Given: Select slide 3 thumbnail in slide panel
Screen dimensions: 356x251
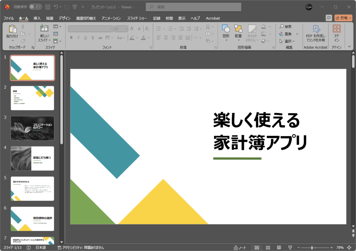Looking at the screenshot, I should point(32,128).
